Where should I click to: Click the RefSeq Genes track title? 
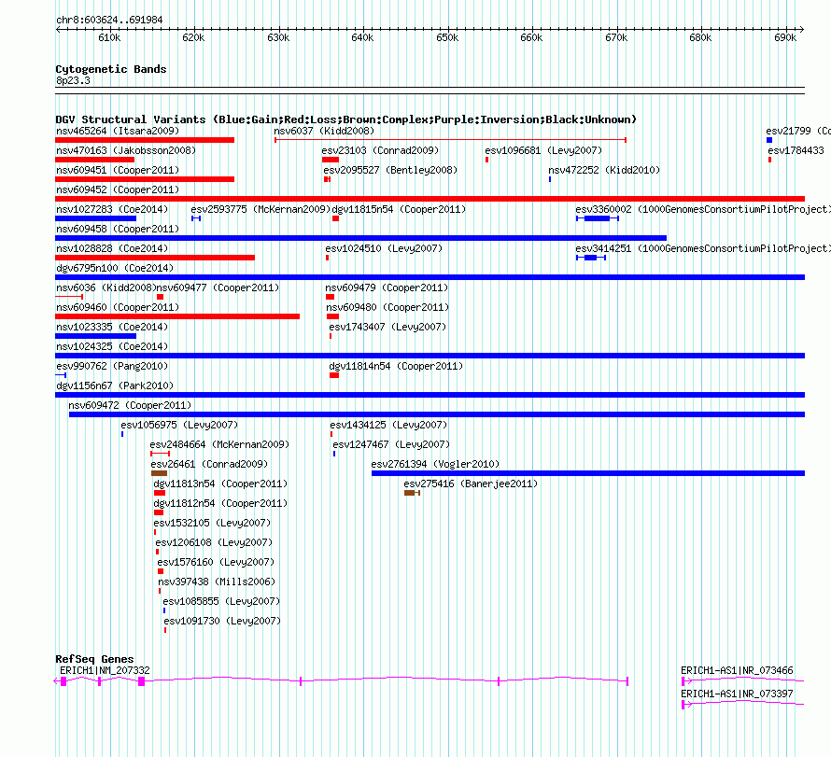94,659
